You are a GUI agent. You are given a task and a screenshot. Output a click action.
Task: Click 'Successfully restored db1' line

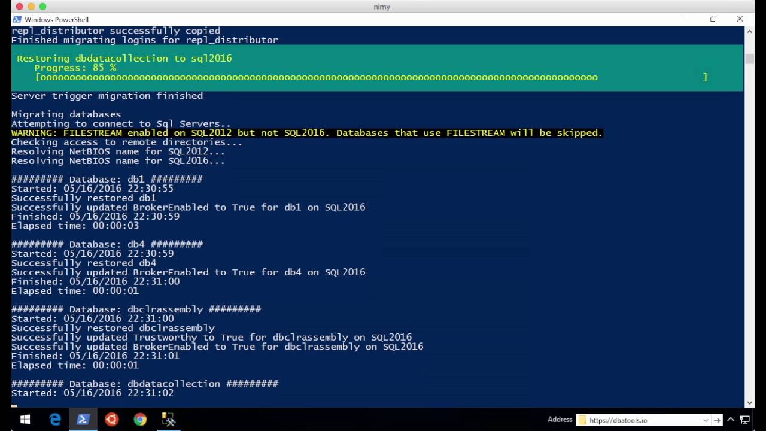pos(84,198)
